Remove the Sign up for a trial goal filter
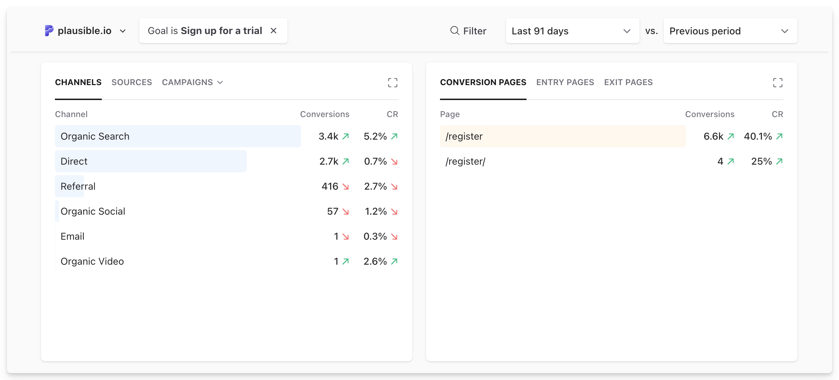 point(274,31)
